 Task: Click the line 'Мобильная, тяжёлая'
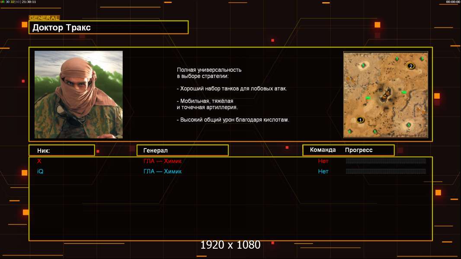coord(205,101)
